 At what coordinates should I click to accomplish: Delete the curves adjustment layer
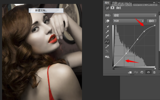(154, 72)
